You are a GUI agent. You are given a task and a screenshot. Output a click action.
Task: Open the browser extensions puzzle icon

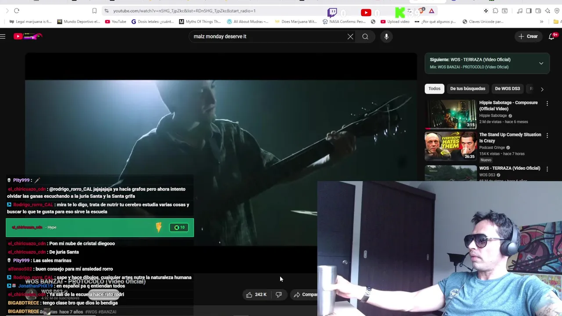click(495, 11)
